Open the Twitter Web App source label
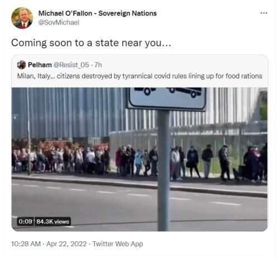Screen dimensions: 279x259 click(x=118, y=244)
